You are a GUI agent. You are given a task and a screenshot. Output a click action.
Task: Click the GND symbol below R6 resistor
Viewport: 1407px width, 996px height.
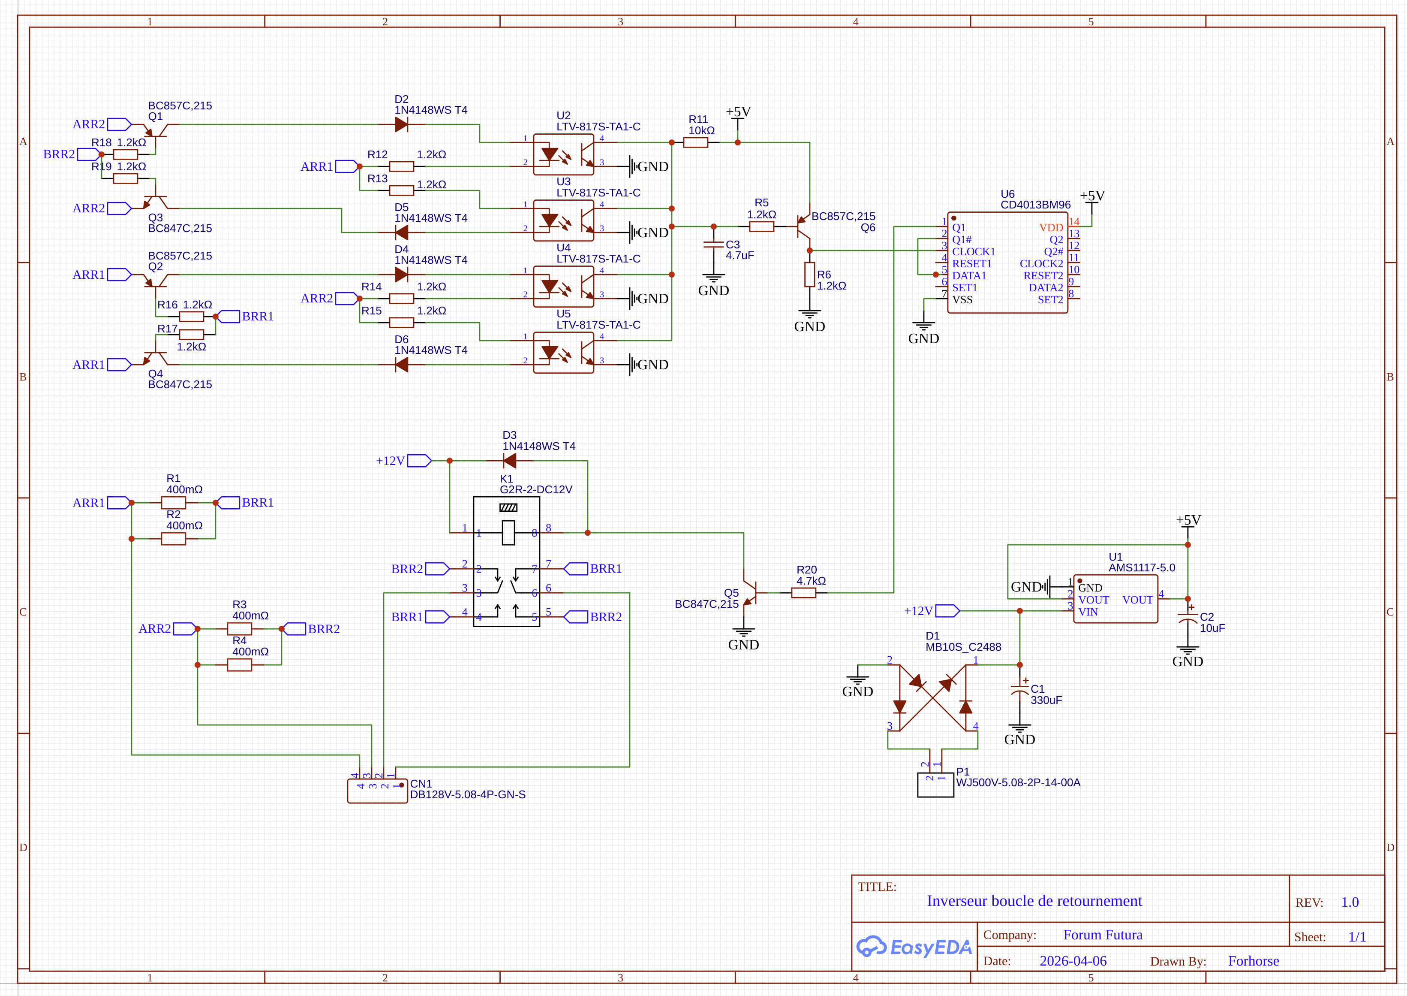tap(809, 321)
